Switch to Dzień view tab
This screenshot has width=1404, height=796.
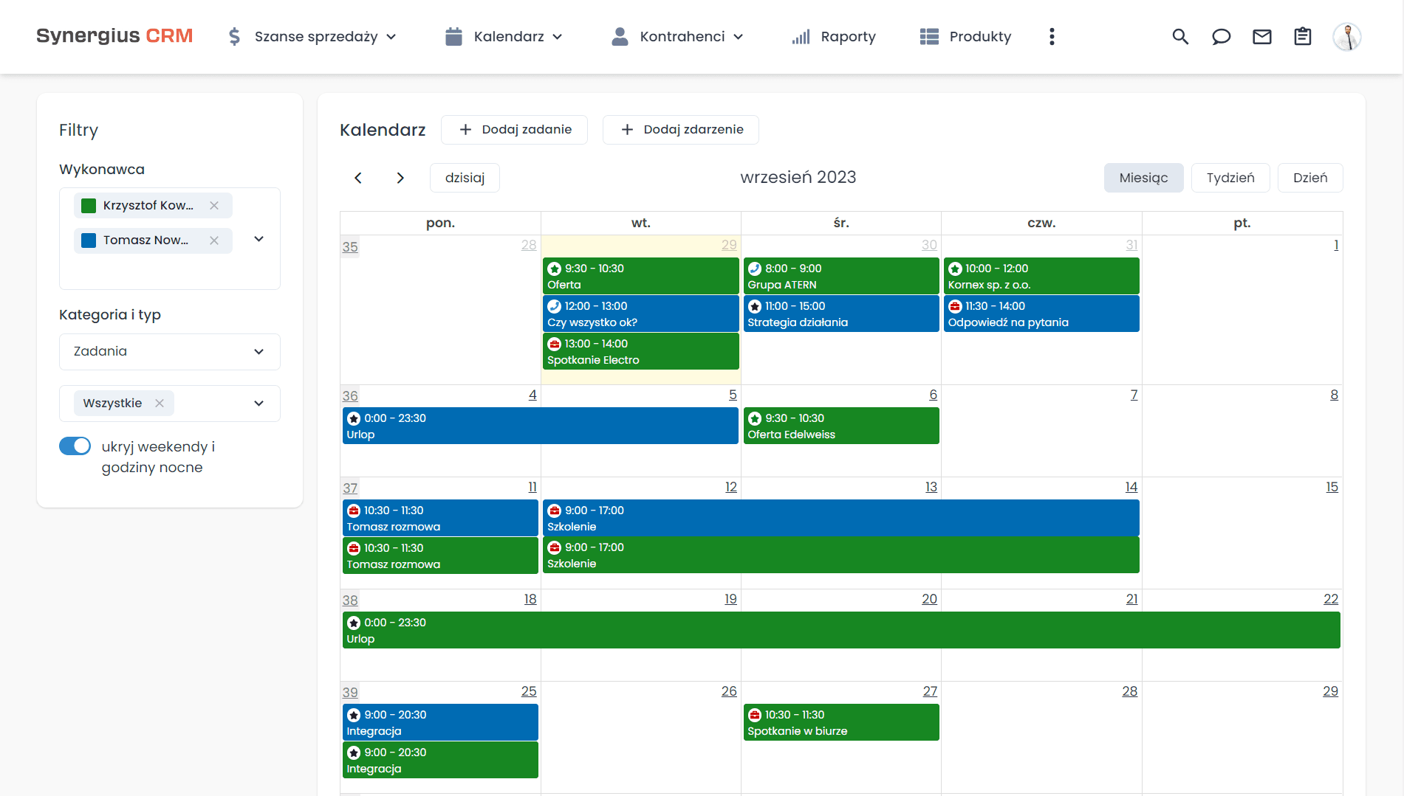click(1309, 177)
